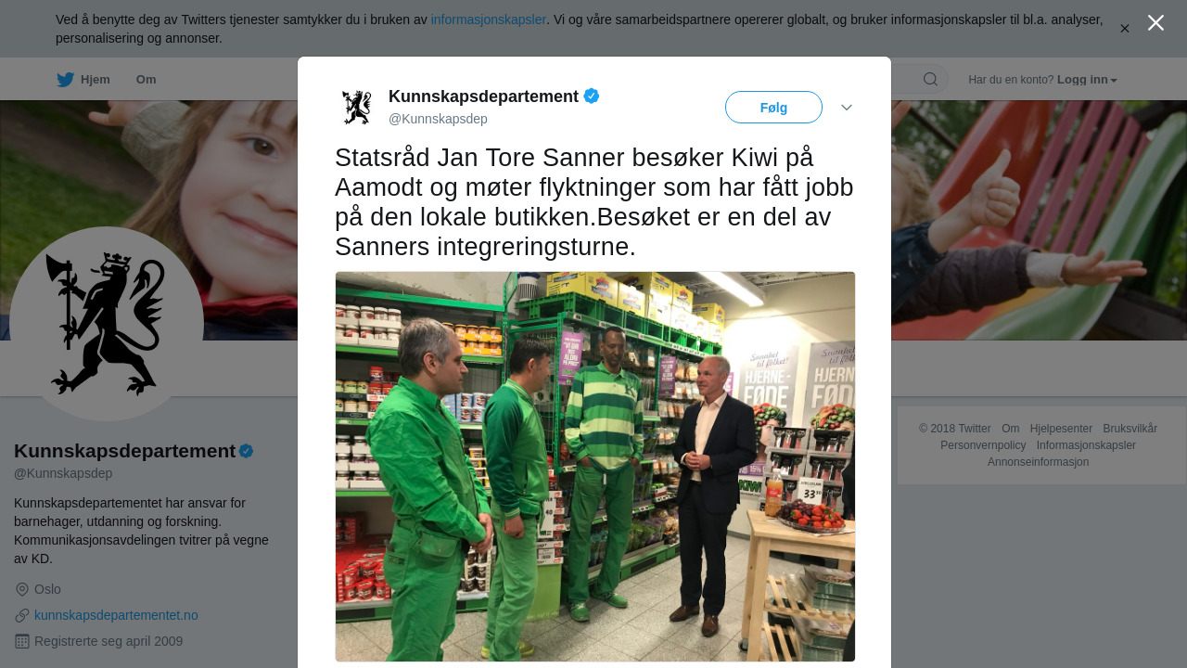Click Kunnskapsdepartement lion avatar in tweet header

tap(357, 108)
